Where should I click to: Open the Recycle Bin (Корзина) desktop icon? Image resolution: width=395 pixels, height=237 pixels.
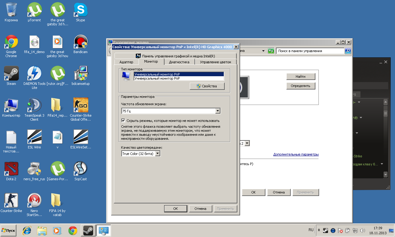pyautogui.click(x=11, y=13)
